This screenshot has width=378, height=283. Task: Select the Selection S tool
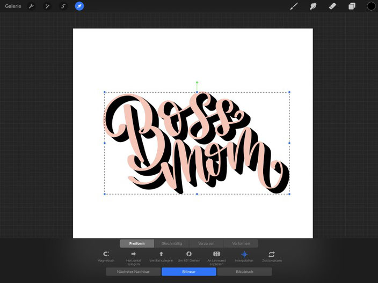(x=63, y=6)
